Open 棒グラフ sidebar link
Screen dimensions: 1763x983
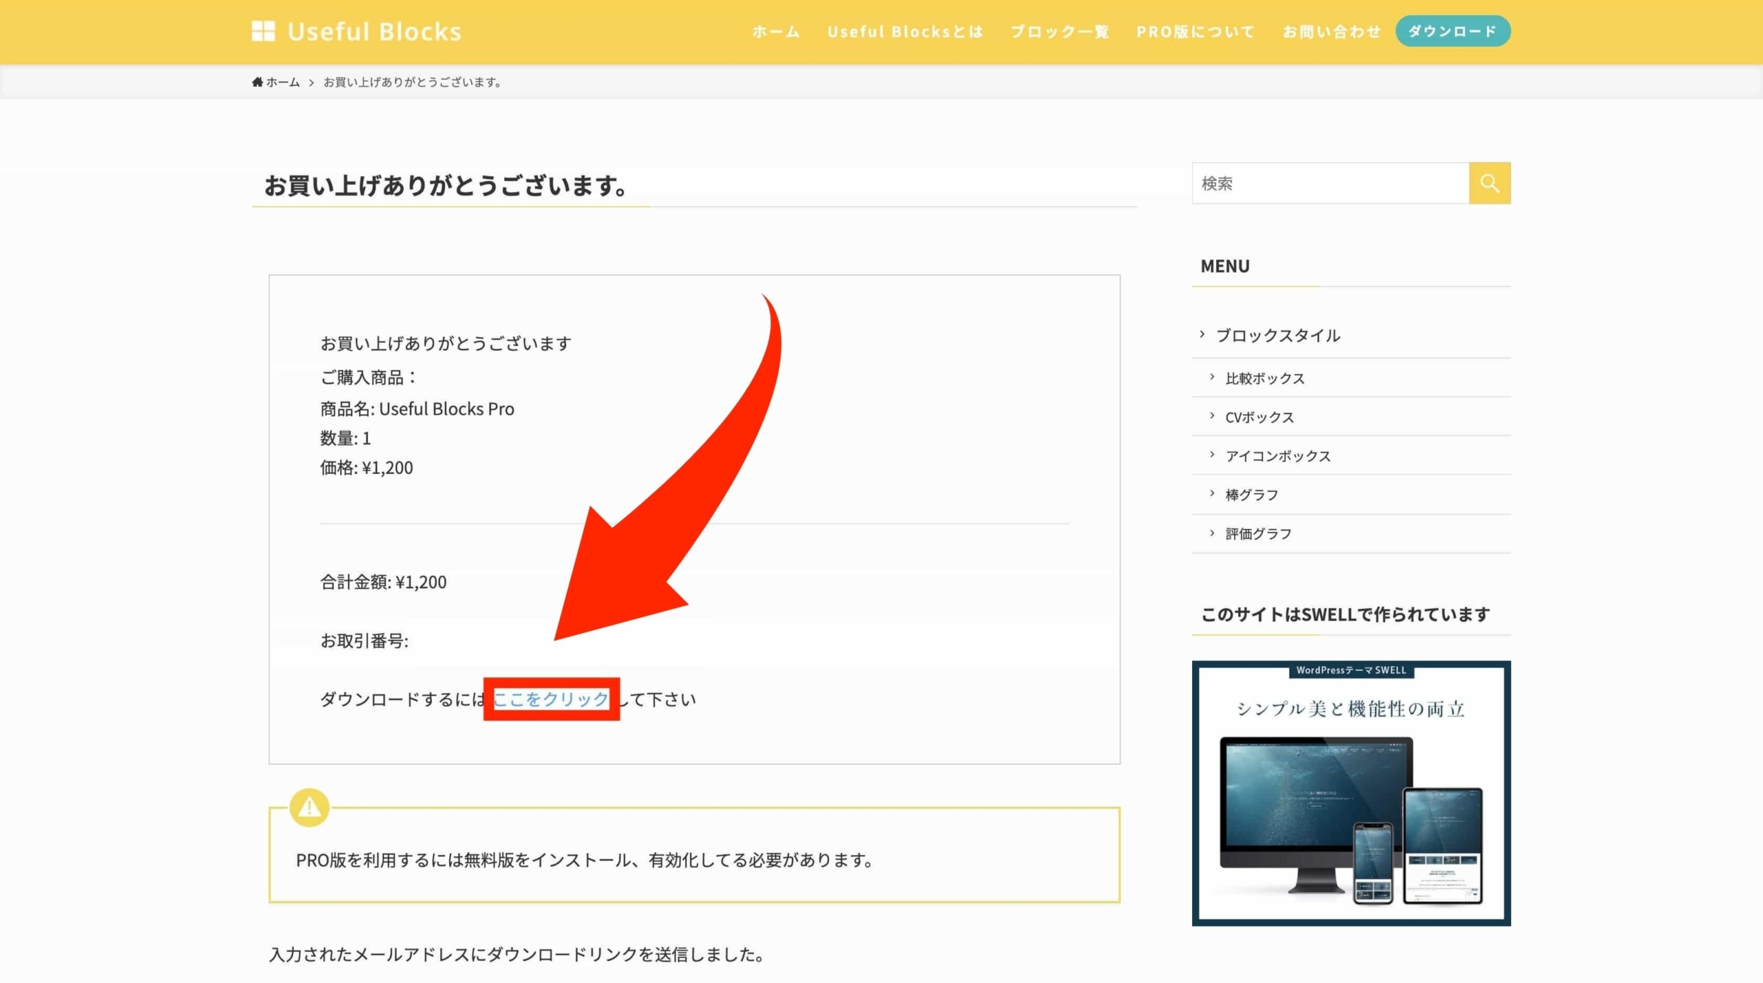coord(1252,495)
